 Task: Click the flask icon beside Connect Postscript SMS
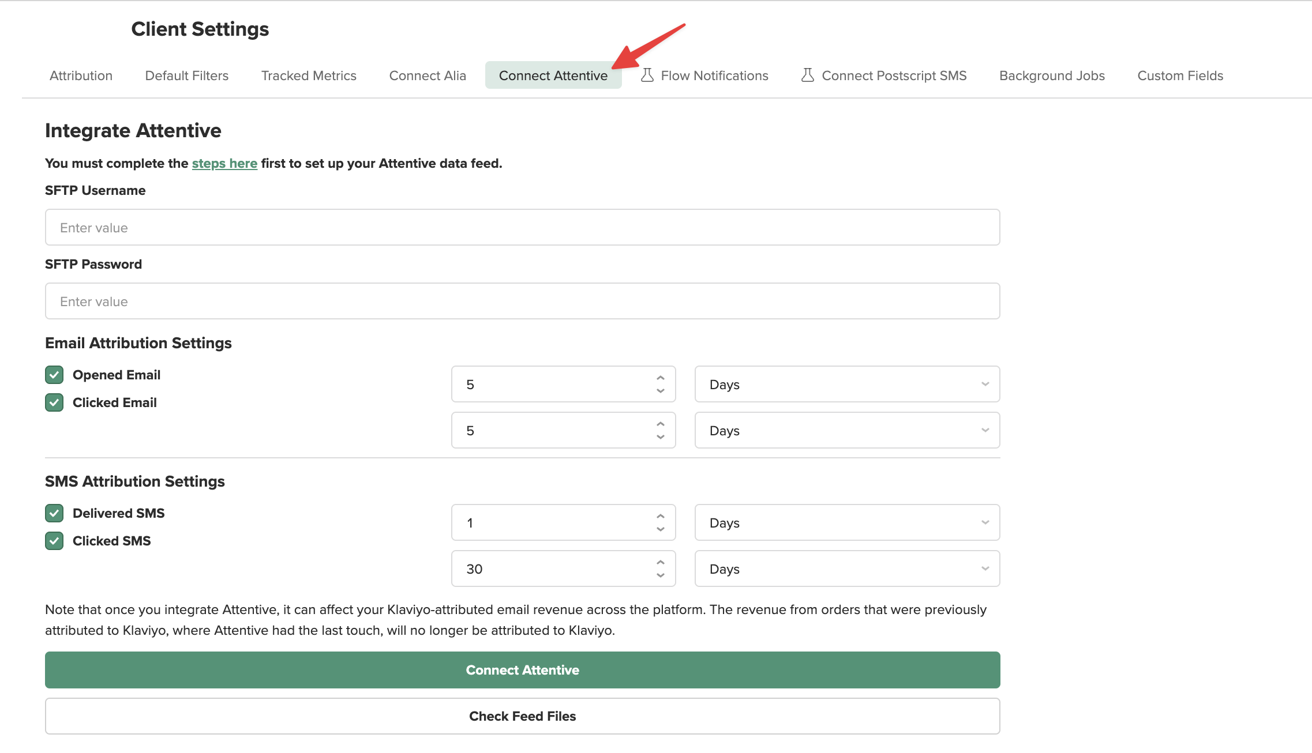tap(808, 76)
